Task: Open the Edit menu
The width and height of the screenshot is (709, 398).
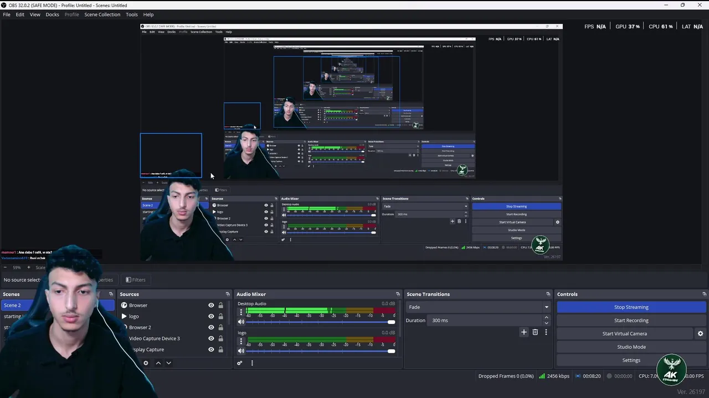Action: 20,14
